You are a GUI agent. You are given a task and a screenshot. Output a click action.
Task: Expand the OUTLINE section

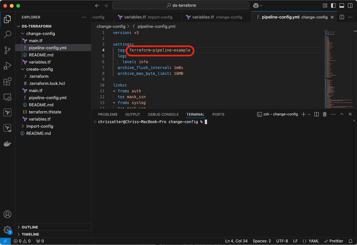30,227
